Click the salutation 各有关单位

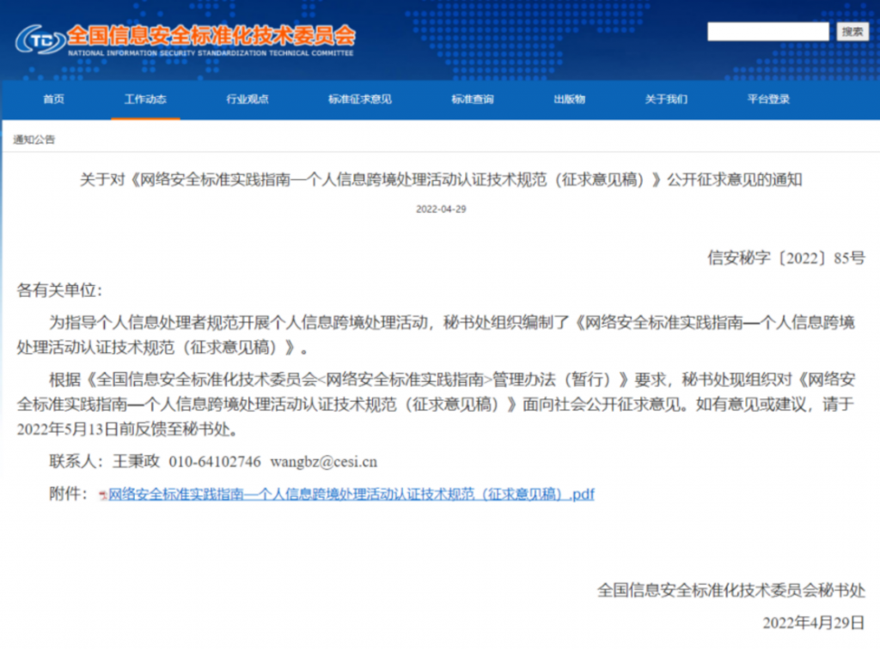pyautogui.click(x=59, y=290)
